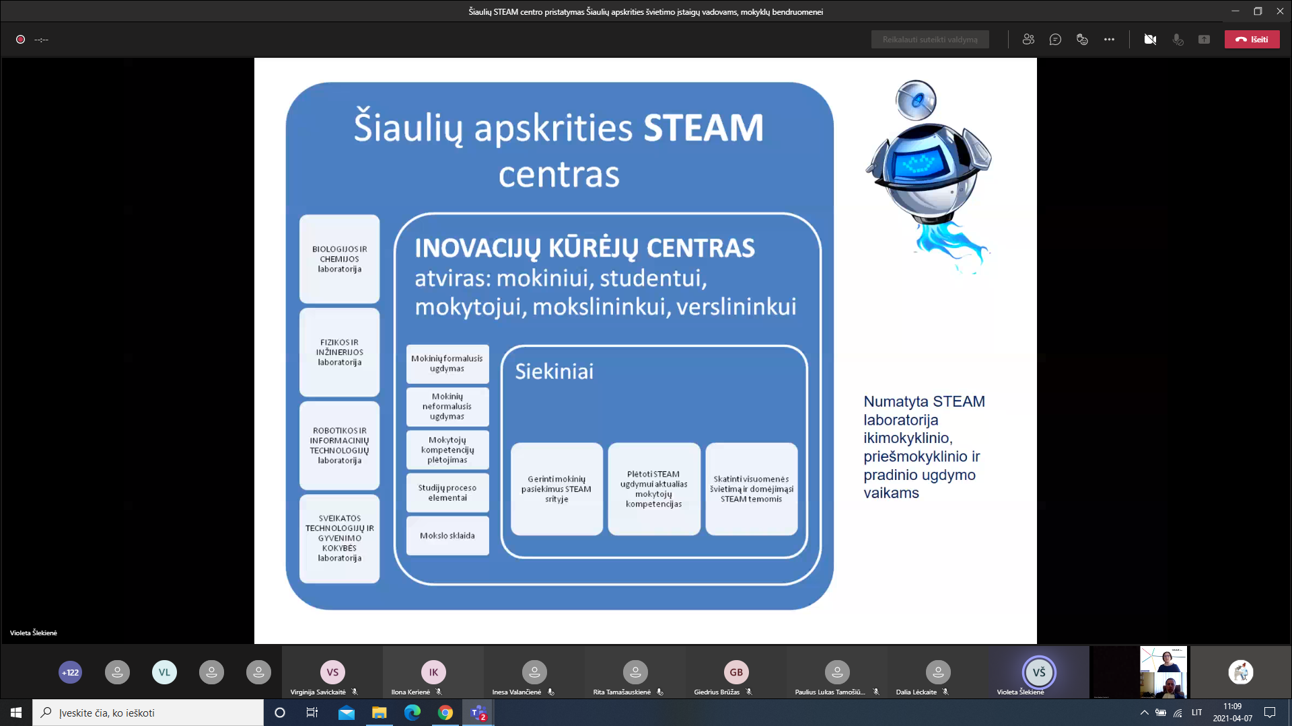Screen dimensions: 1292x726
Task: Open Task View on the taskbar
Action: click(312, 713)
